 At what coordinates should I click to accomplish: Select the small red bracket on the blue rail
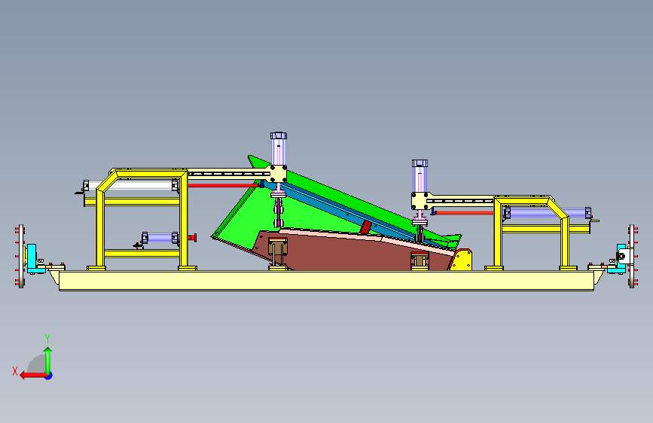[365, 228]
